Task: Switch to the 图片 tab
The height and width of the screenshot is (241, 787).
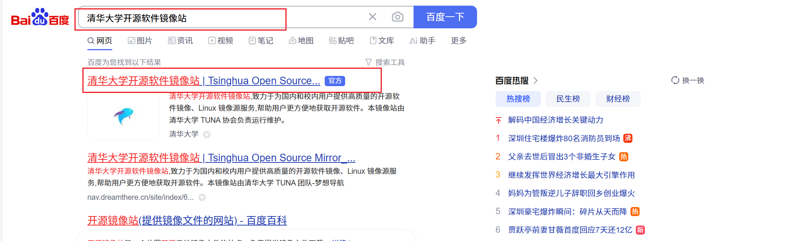Action: (140, 40)
